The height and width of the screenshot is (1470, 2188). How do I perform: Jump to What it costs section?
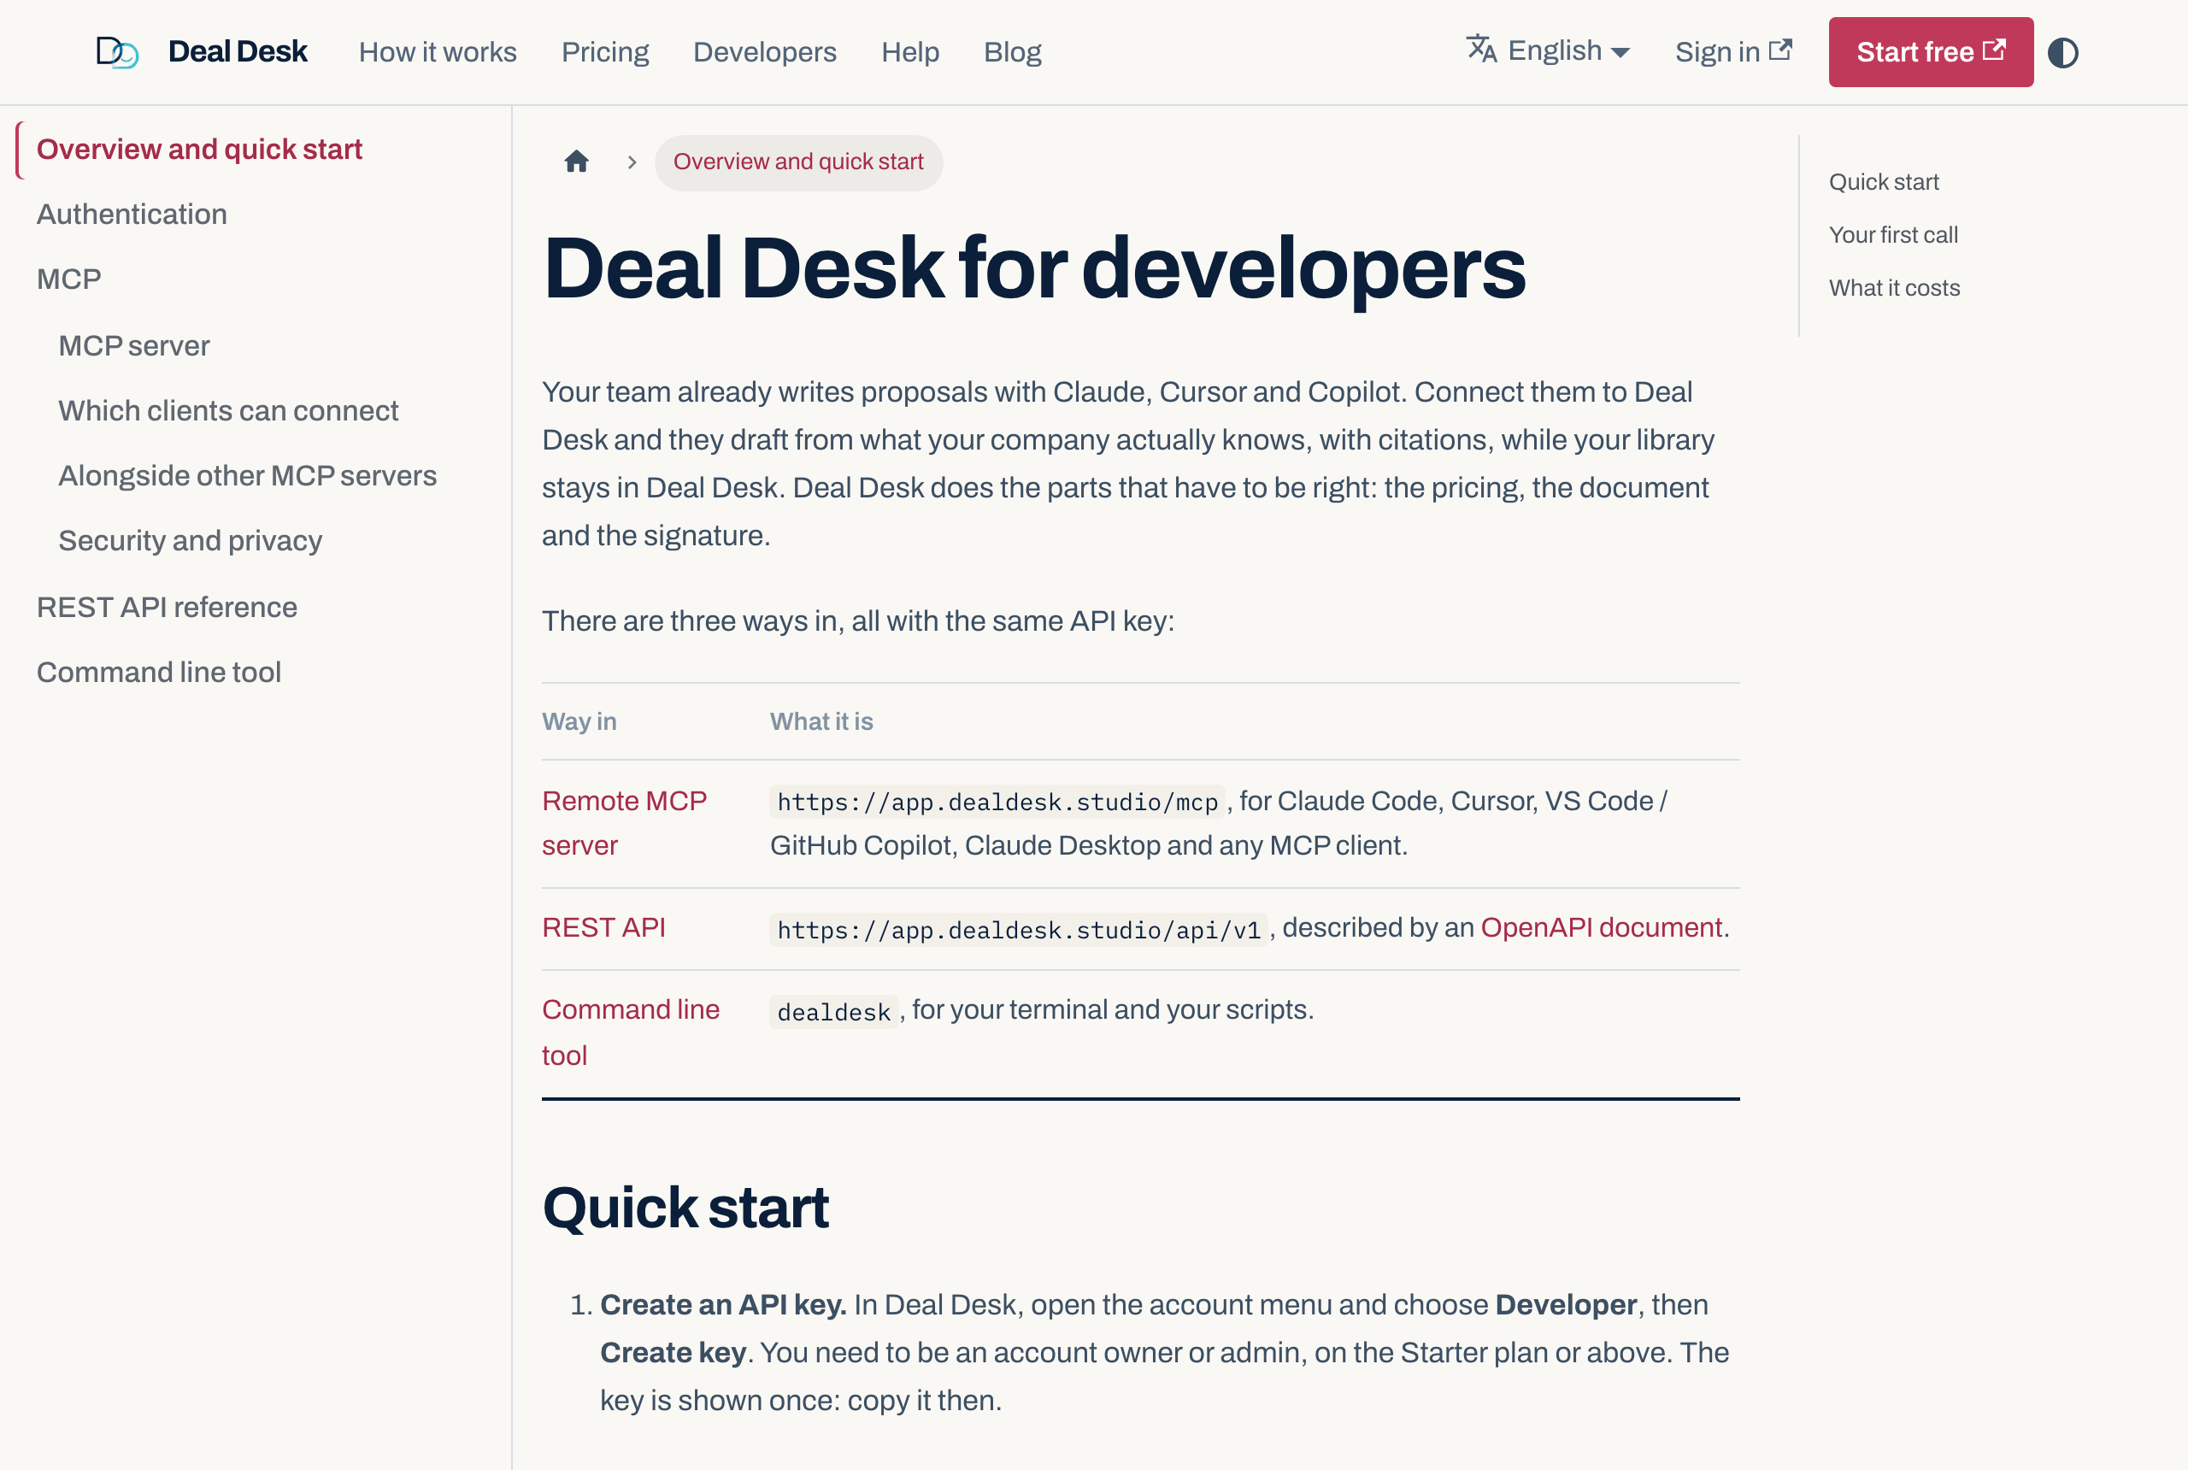[1894, 288]
